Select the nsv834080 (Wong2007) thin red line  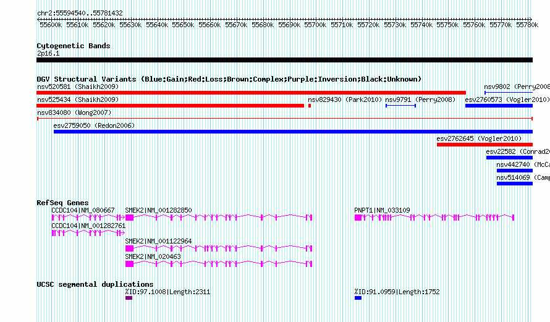(285, 119)
